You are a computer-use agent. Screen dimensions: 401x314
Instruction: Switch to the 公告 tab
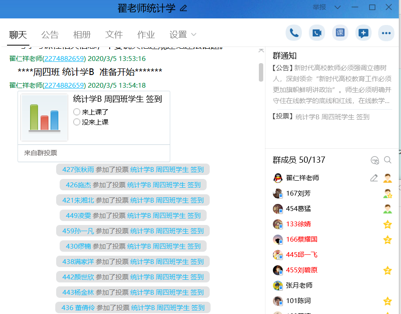50,35
